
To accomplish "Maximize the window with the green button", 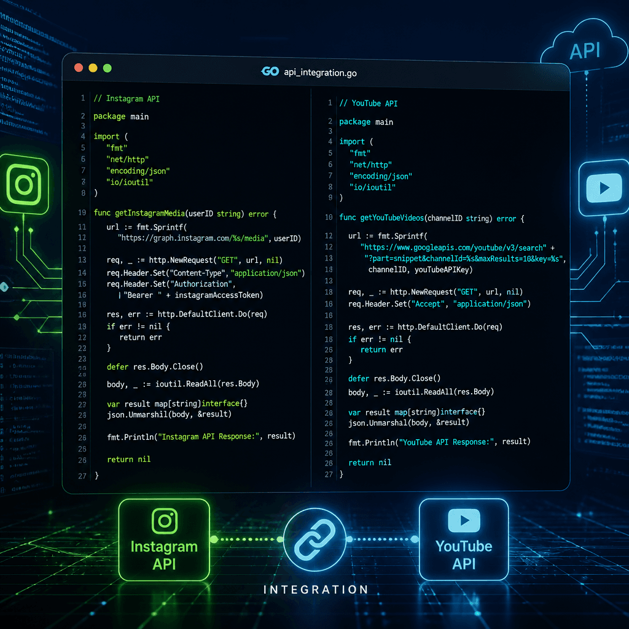I will click(x=107, y=68).
